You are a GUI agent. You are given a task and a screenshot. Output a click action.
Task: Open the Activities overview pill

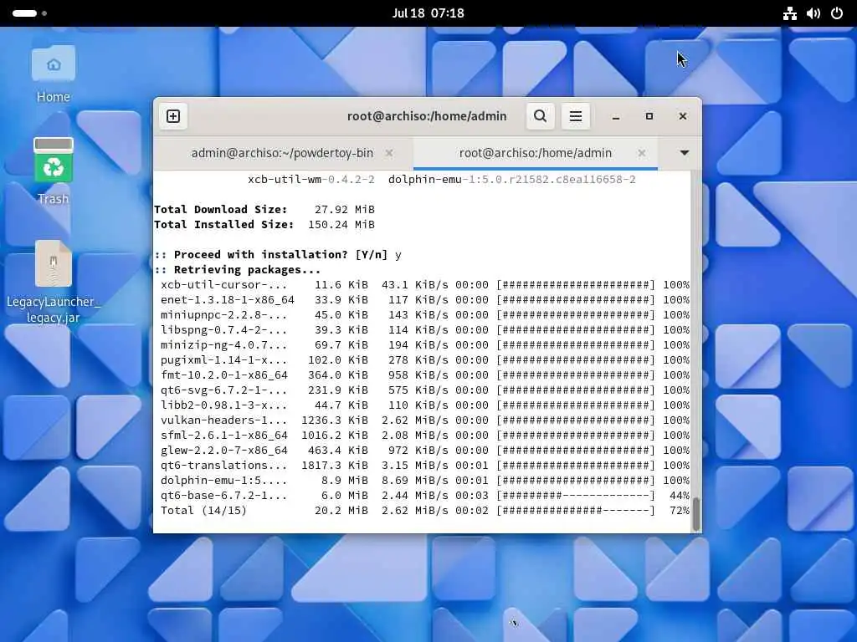[29, 13]
